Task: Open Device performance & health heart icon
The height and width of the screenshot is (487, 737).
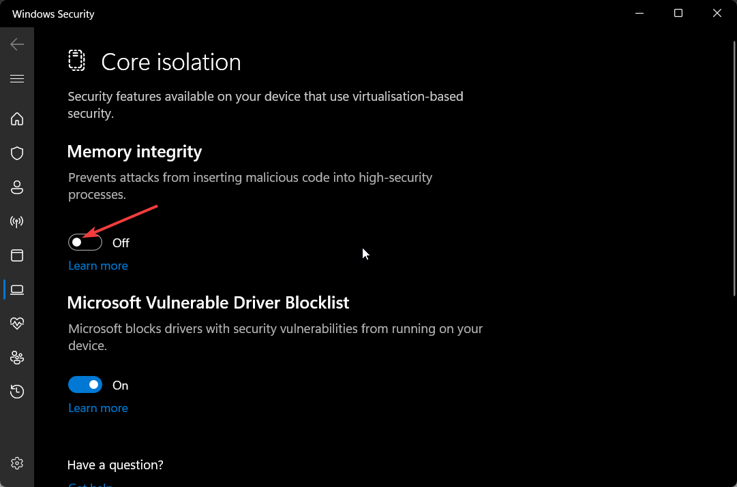Action: pos(17,324)
